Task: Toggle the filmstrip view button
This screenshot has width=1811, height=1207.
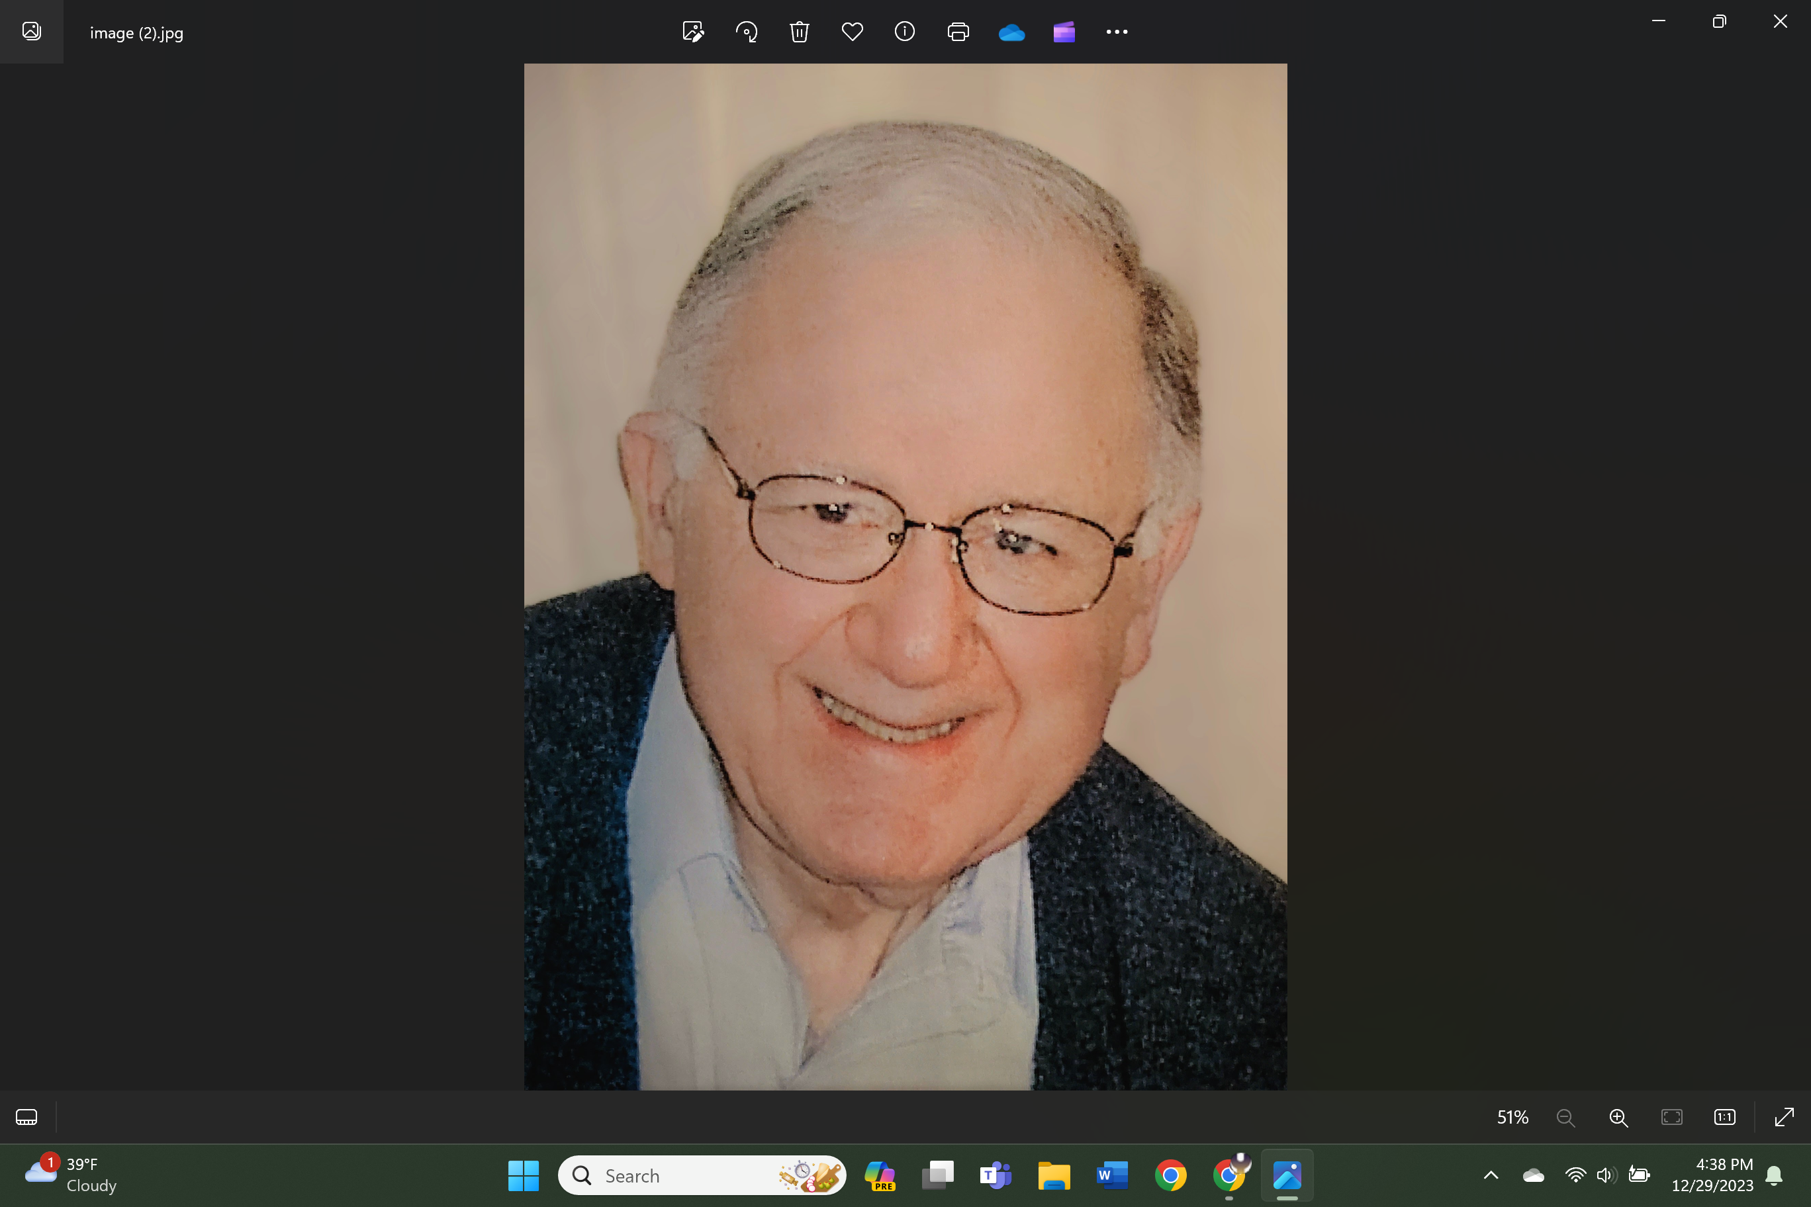Action: 26,1117
